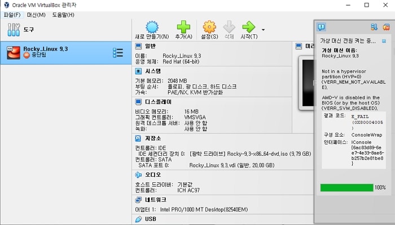Viewport: 395px width, 225px height.
Task: Maximize the VirtualBox manager window
Action: (x=367, y=5)
